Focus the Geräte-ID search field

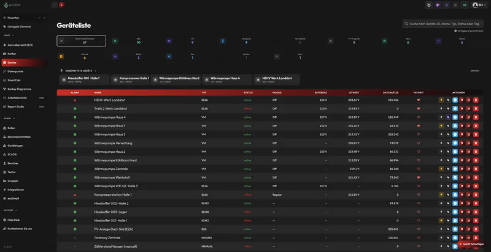pos(443,24)
